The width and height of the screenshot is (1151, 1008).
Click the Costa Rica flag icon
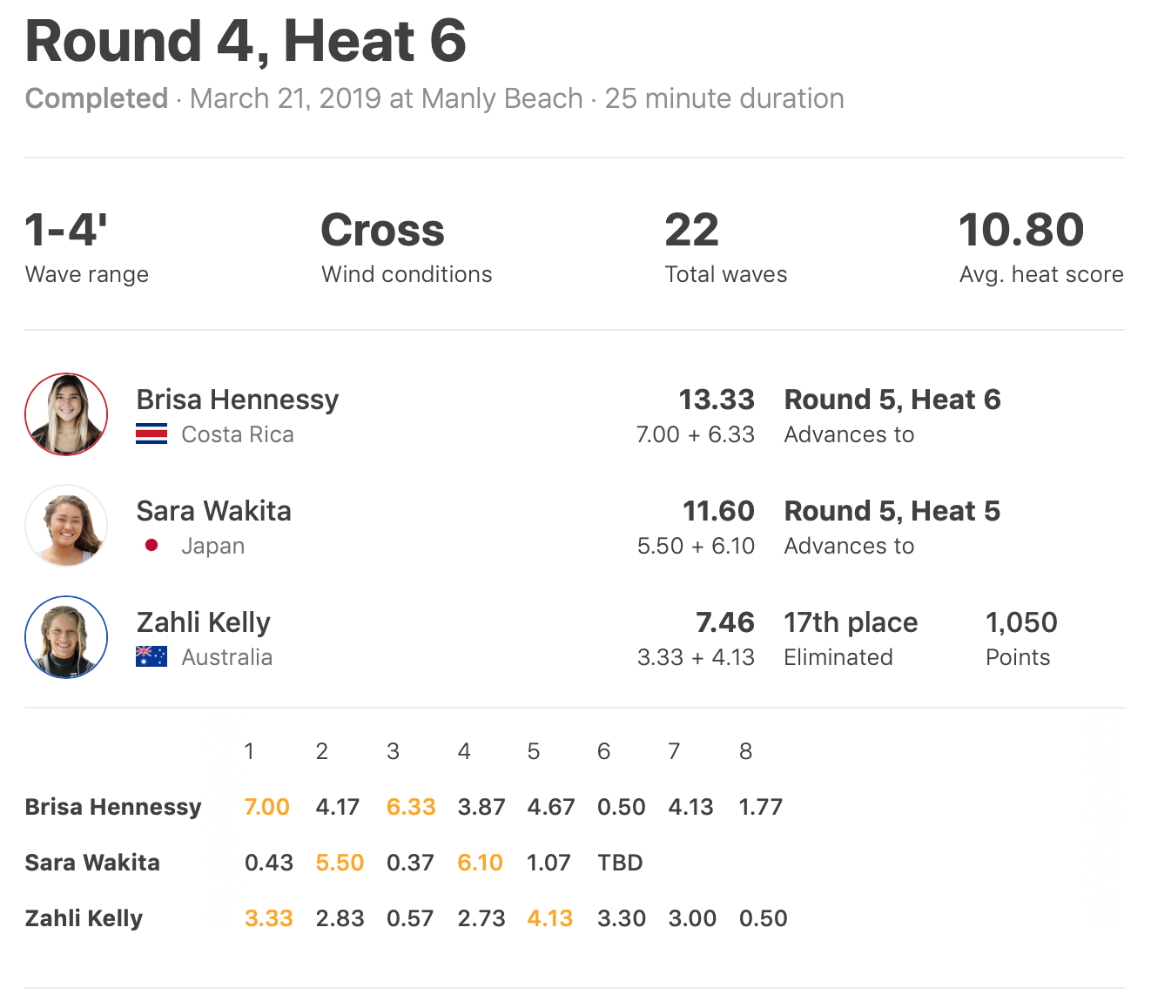[151, 434]
